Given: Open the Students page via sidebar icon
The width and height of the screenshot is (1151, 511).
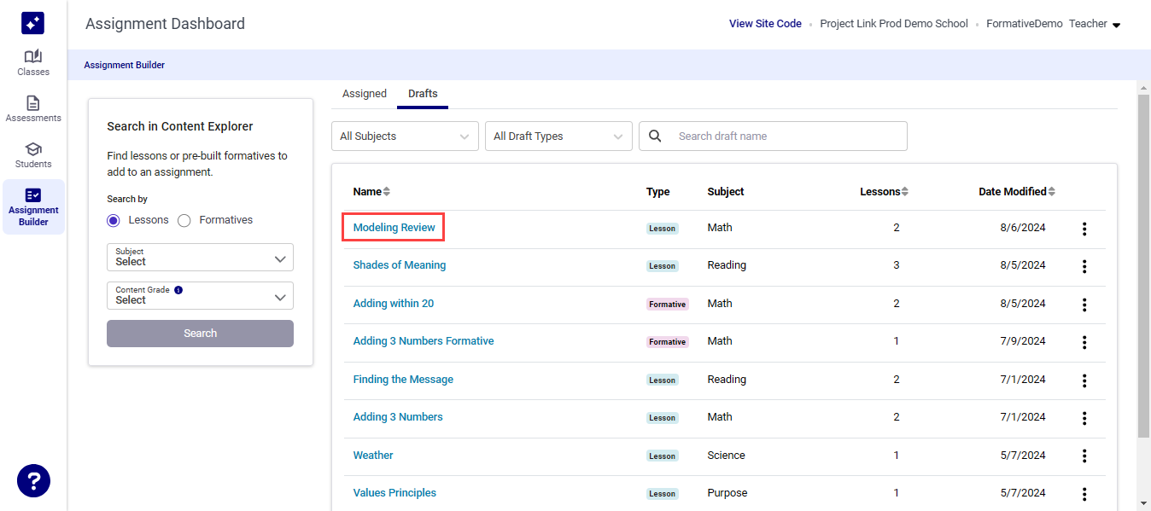Looking at the screenshot, I should (x=32, y=153).
